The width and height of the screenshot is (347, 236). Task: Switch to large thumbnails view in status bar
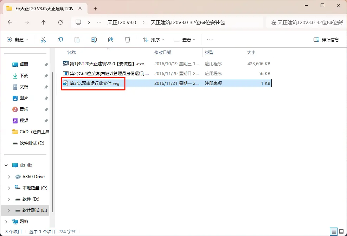[341, 231]
